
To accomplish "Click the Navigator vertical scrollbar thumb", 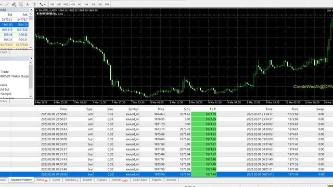I will click(x=31, y=76).
